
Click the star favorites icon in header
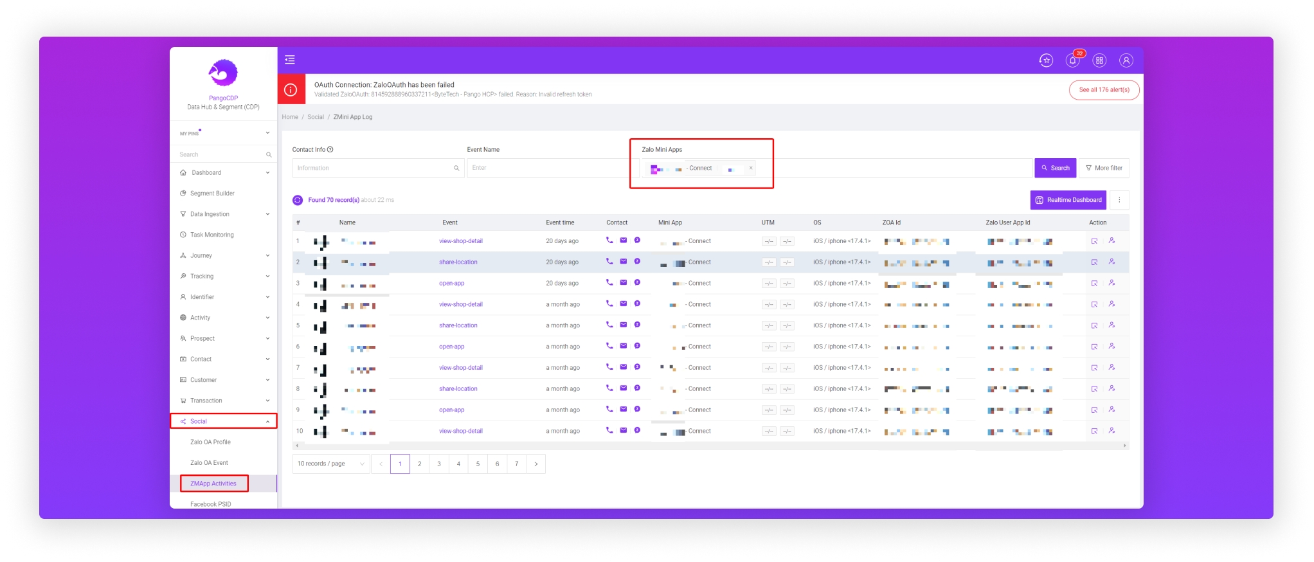click(x=1046, y=60)
